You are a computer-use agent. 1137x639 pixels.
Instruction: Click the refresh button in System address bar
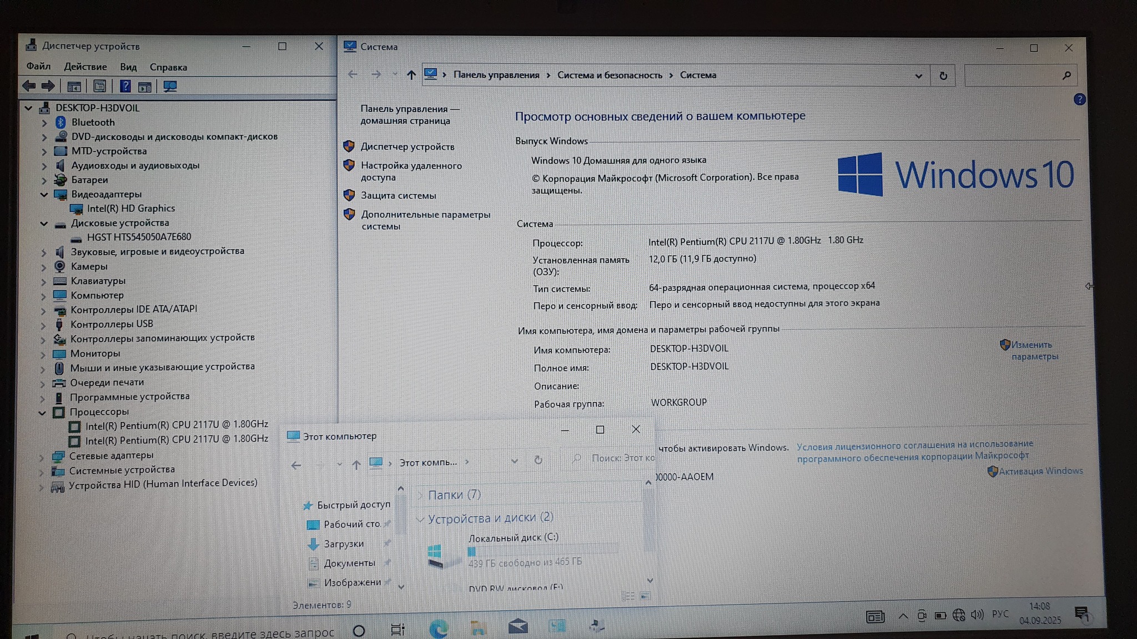[943, 75]
